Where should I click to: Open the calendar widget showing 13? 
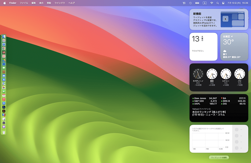click(203, 47)
